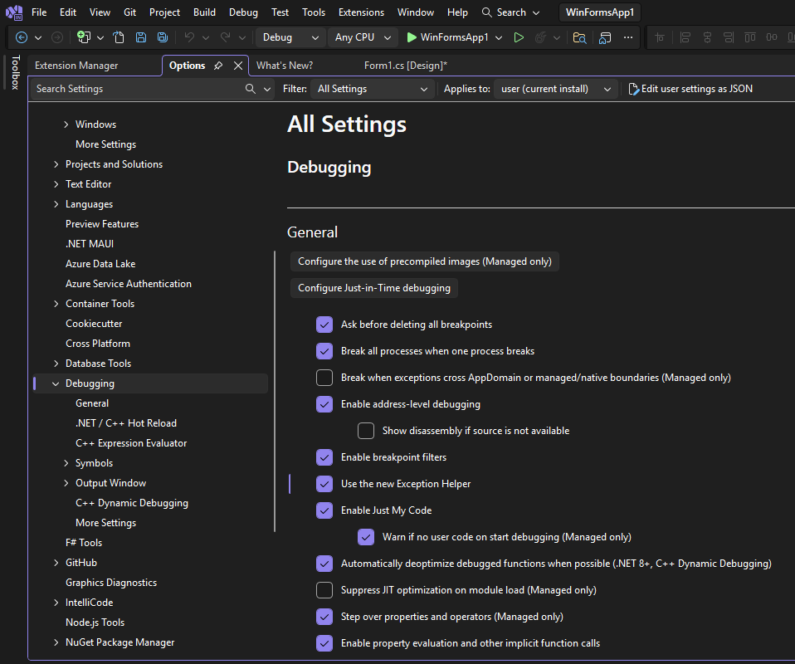Click the Align Middles layout icon
The image size is (795, 664).
772,37
